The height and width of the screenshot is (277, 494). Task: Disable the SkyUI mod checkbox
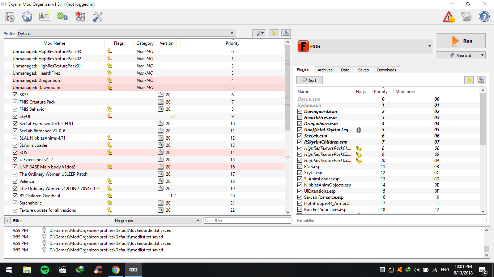tap(15, 116)
